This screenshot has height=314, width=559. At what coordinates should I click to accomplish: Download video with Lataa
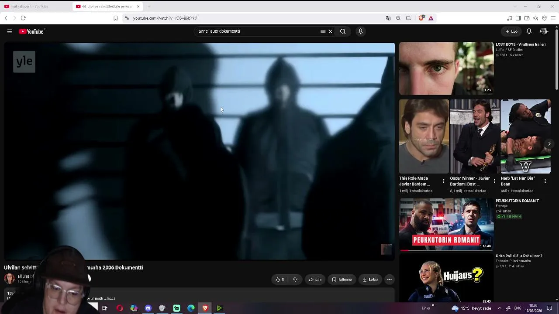[370, 280]
